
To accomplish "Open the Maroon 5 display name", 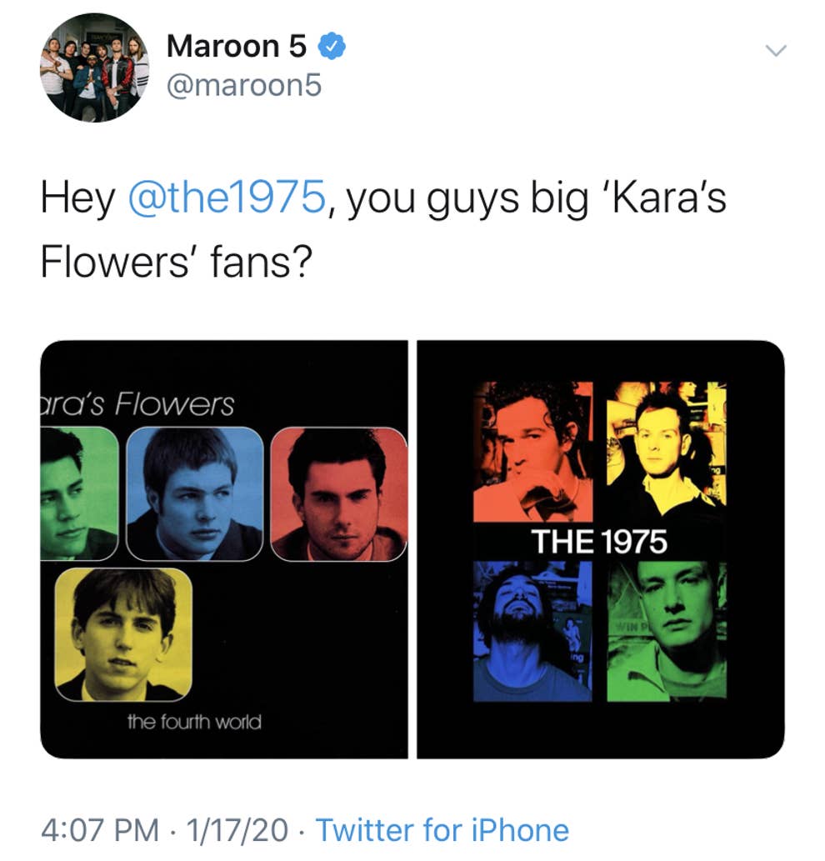I will click(237, 47).
